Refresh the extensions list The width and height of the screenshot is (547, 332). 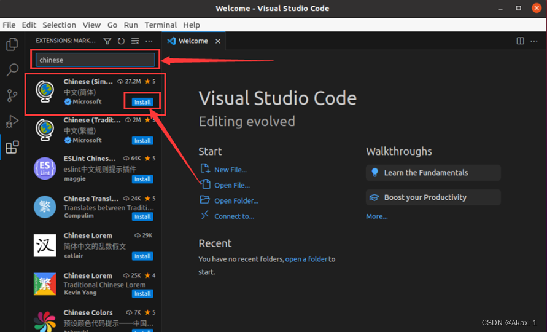click(121, 41)
